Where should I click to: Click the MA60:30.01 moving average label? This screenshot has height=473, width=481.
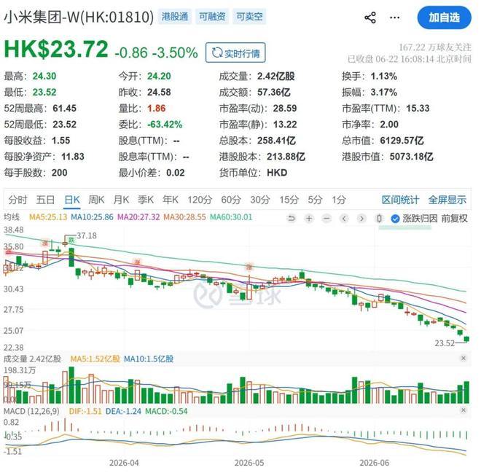click(x=231, y=217)
